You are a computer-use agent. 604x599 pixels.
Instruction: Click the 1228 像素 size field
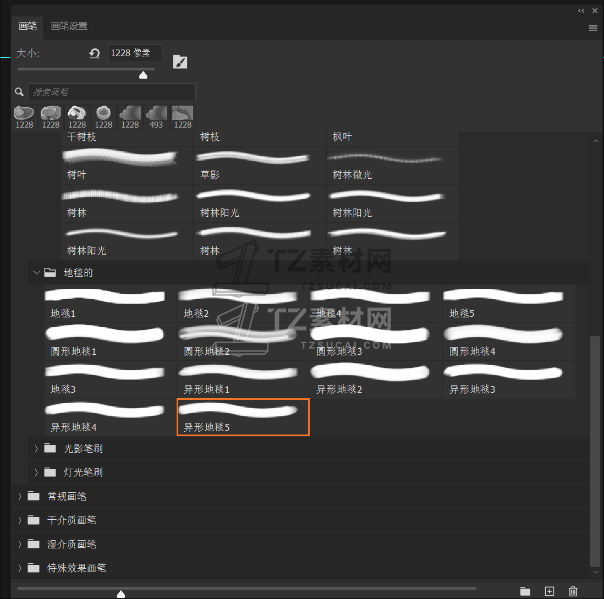[x=135, y=53]
